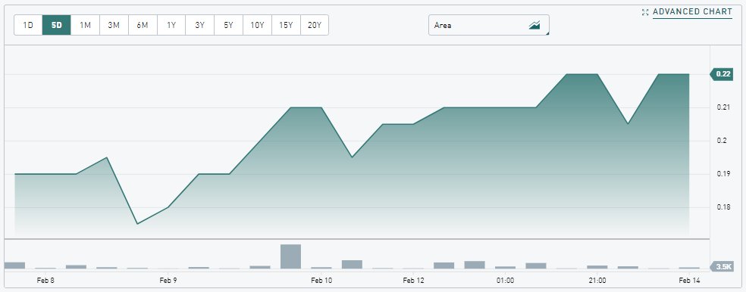Click the area chart icon in dropdown

point(534,25)
